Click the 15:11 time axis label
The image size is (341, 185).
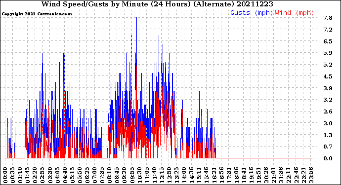199,175
